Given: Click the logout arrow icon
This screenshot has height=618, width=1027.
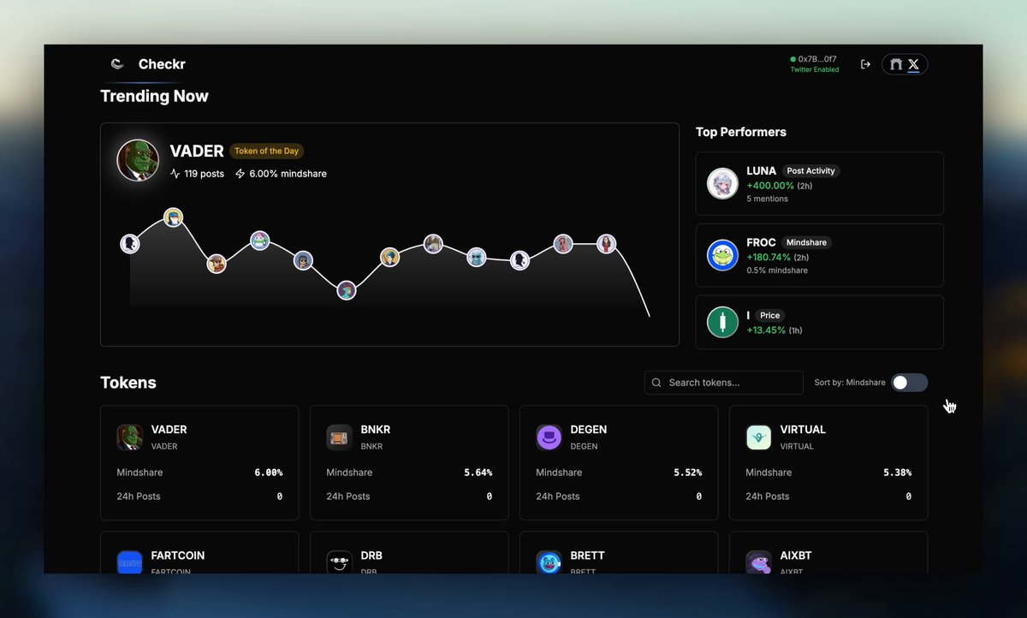Looking at the screenshot, I should pyautogui.click(x=865, y=64).
